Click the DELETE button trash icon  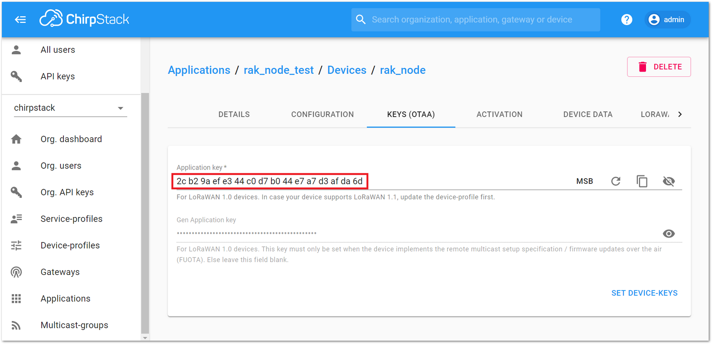[643, 67]
